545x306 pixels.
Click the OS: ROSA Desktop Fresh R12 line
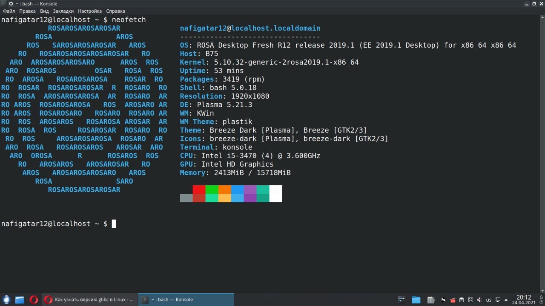click(348, 45)
